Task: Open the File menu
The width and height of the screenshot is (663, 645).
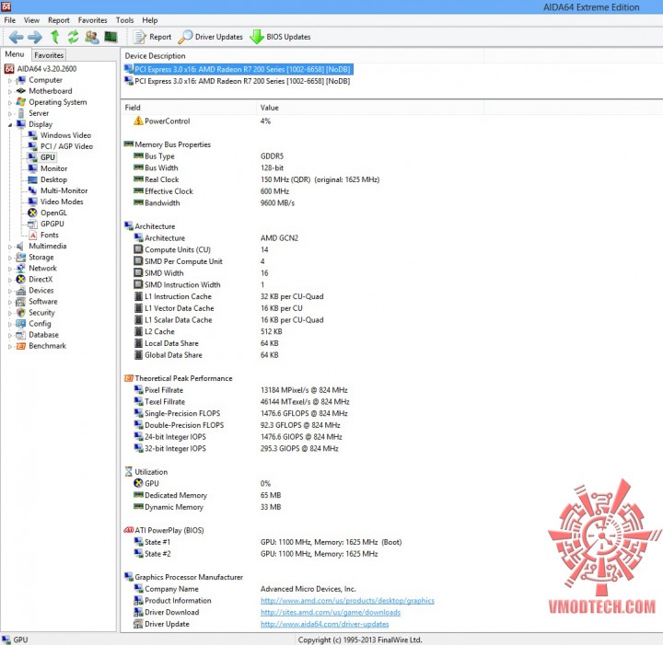Action: pos(10,20)
